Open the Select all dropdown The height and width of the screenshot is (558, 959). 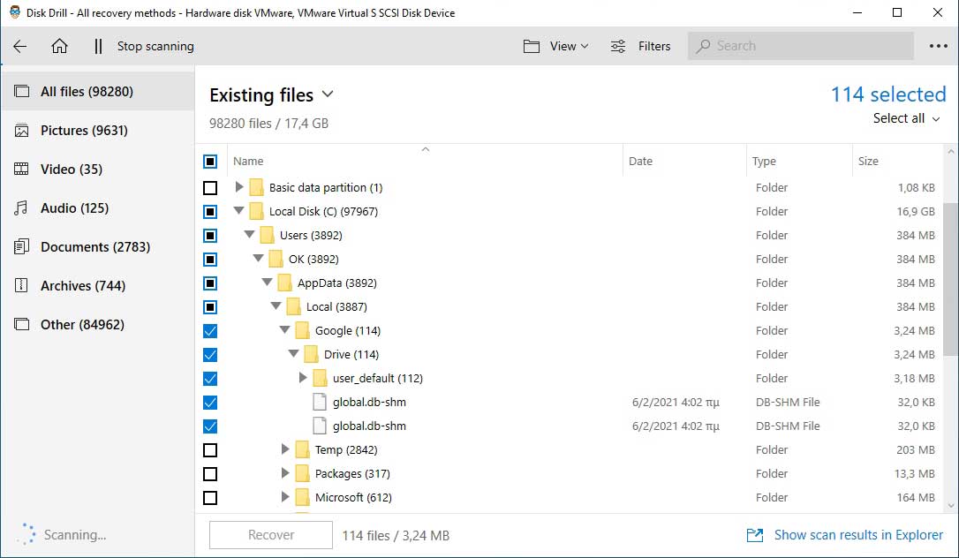click(x=906, y=118)
